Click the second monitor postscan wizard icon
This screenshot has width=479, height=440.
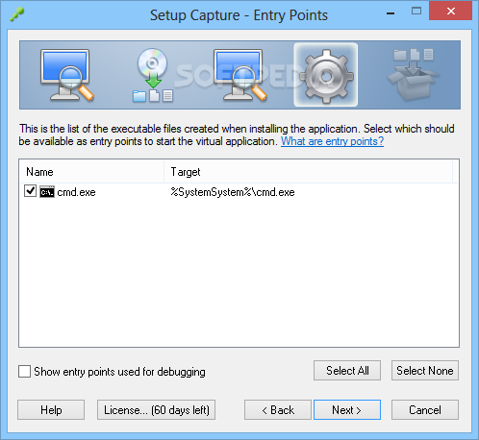pyautogui.click(x=240, y=76)
